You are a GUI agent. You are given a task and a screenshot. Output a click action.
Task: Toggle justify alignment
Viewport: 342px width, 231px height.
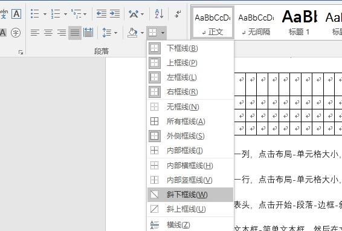75,33
